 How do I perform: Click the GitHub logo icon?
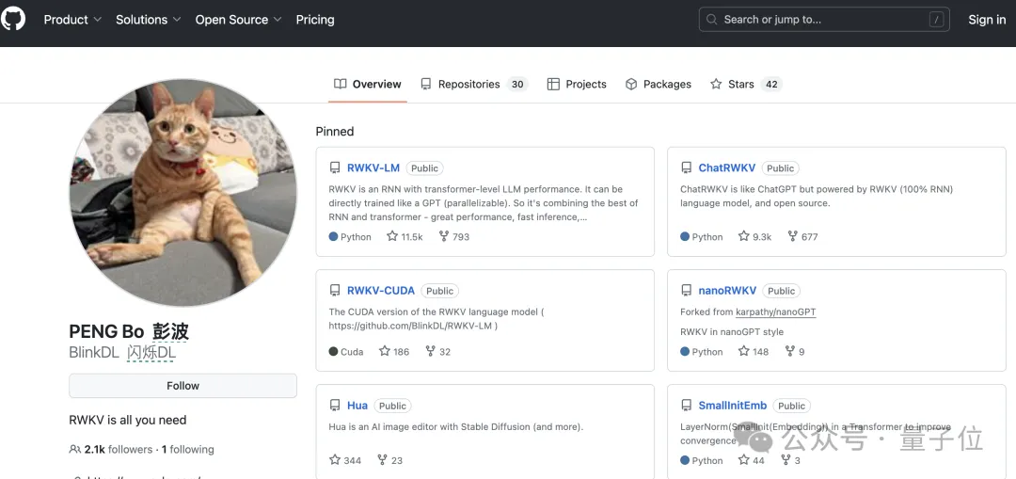click(x=13, y=19)
